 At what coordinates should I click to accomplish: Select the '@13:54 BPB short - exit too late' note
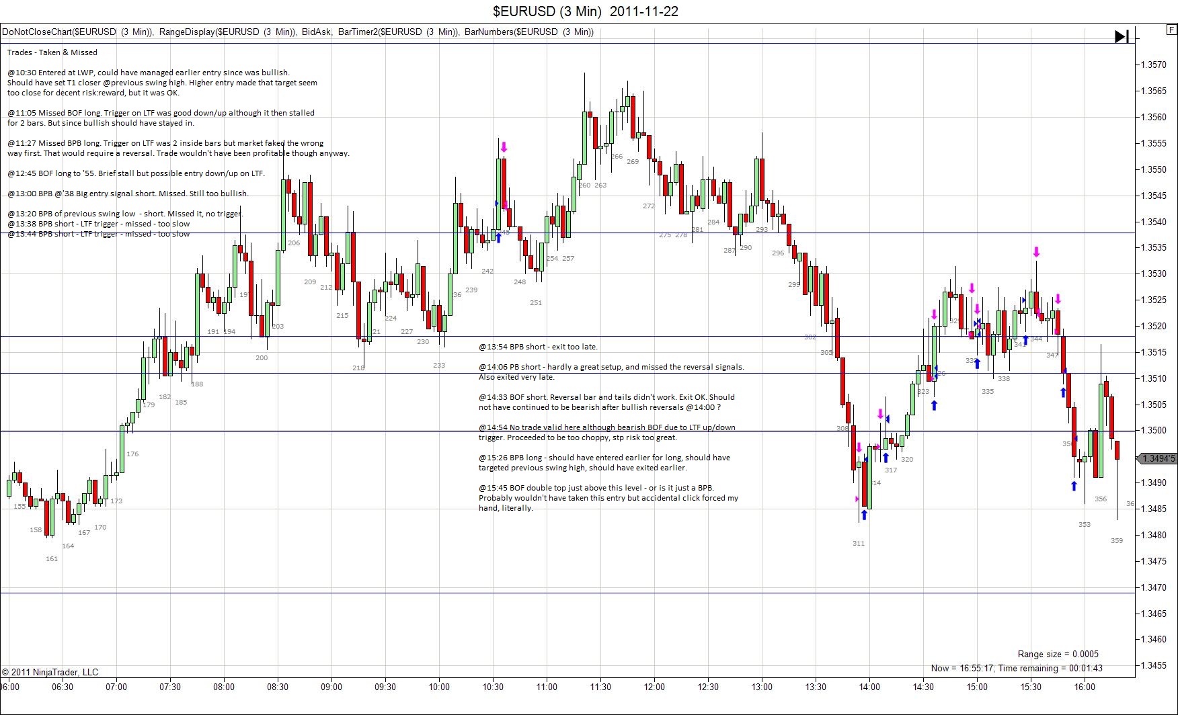tap(538, 347)
